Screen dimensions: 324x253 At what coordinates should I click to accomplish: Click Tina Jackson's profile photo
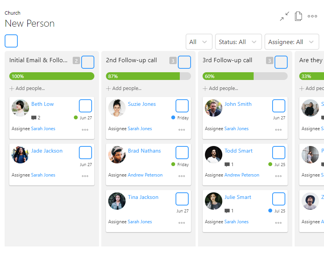117,201
